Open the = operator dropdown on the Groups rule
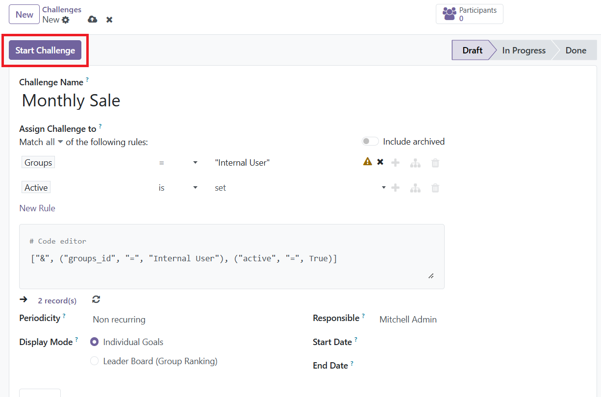601x397 pixels. [x=178, y=163]
